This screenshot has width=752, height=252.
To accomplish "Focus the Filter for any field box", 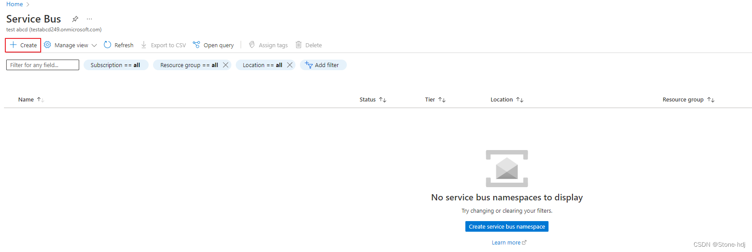I will (42, 65).
